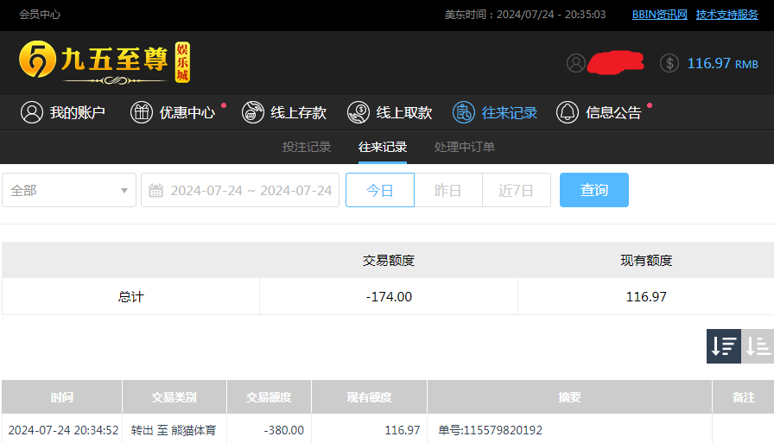The image size is (774, 443).
Task: Click the 九五至尊 logo
Action: coord(104,62)
